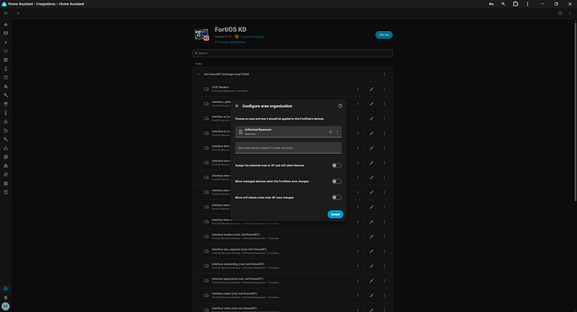
Task: Open the dialog help icon
Action: pos(340,106)
